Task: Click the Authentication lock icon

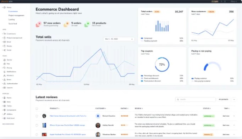Action: [5, 84]
